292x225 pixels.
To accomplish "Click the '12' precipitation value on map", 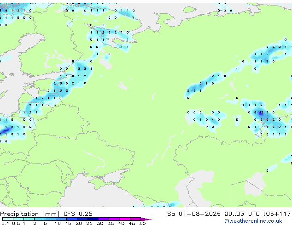I will point(261,112).
